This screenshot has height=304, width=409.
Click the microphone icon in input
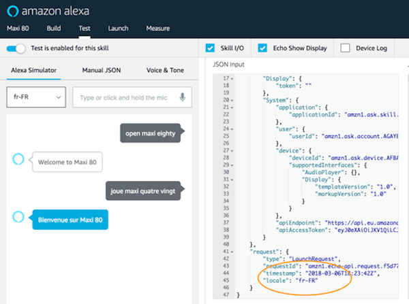coord(182,97)
